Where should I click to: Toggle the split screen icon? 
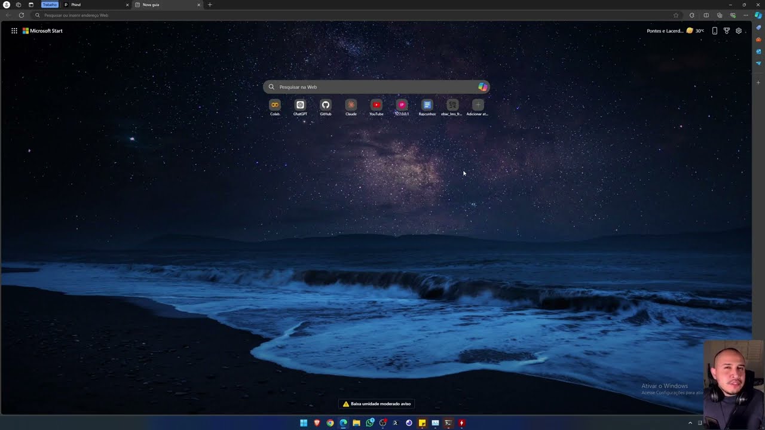coord(706,15)
